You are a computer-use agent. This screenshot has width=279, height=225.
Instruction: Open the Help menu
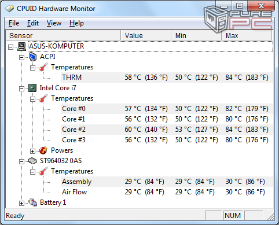[x=76, y=23]
